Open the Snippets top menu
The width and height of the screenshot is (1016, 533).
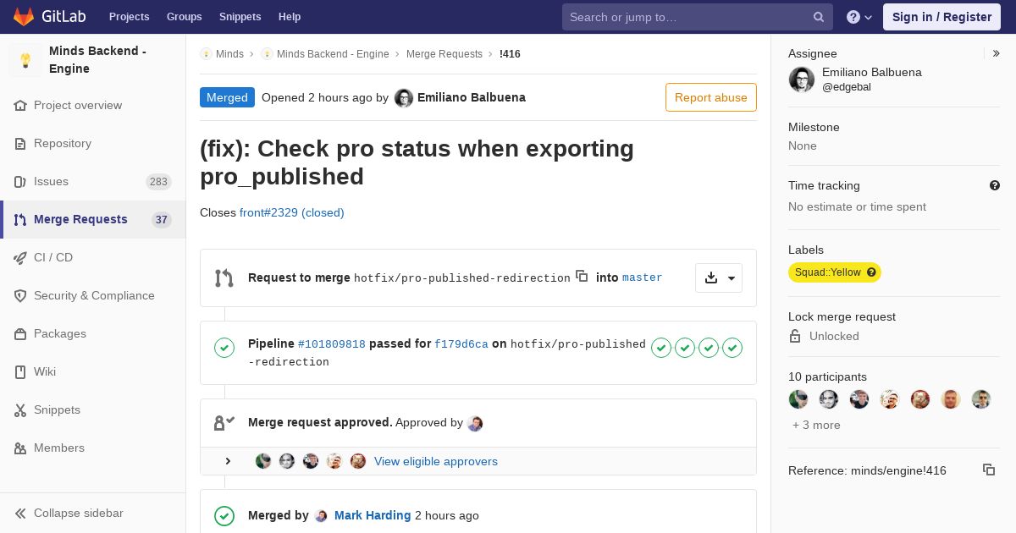pos(240,17)
